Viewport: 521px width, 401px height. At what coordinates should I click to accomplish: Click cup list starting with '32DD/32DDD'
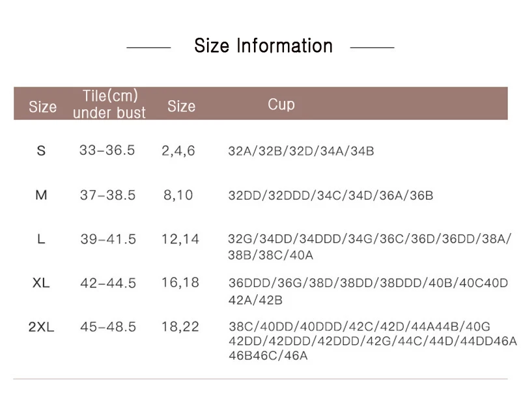tap(330, 195)
